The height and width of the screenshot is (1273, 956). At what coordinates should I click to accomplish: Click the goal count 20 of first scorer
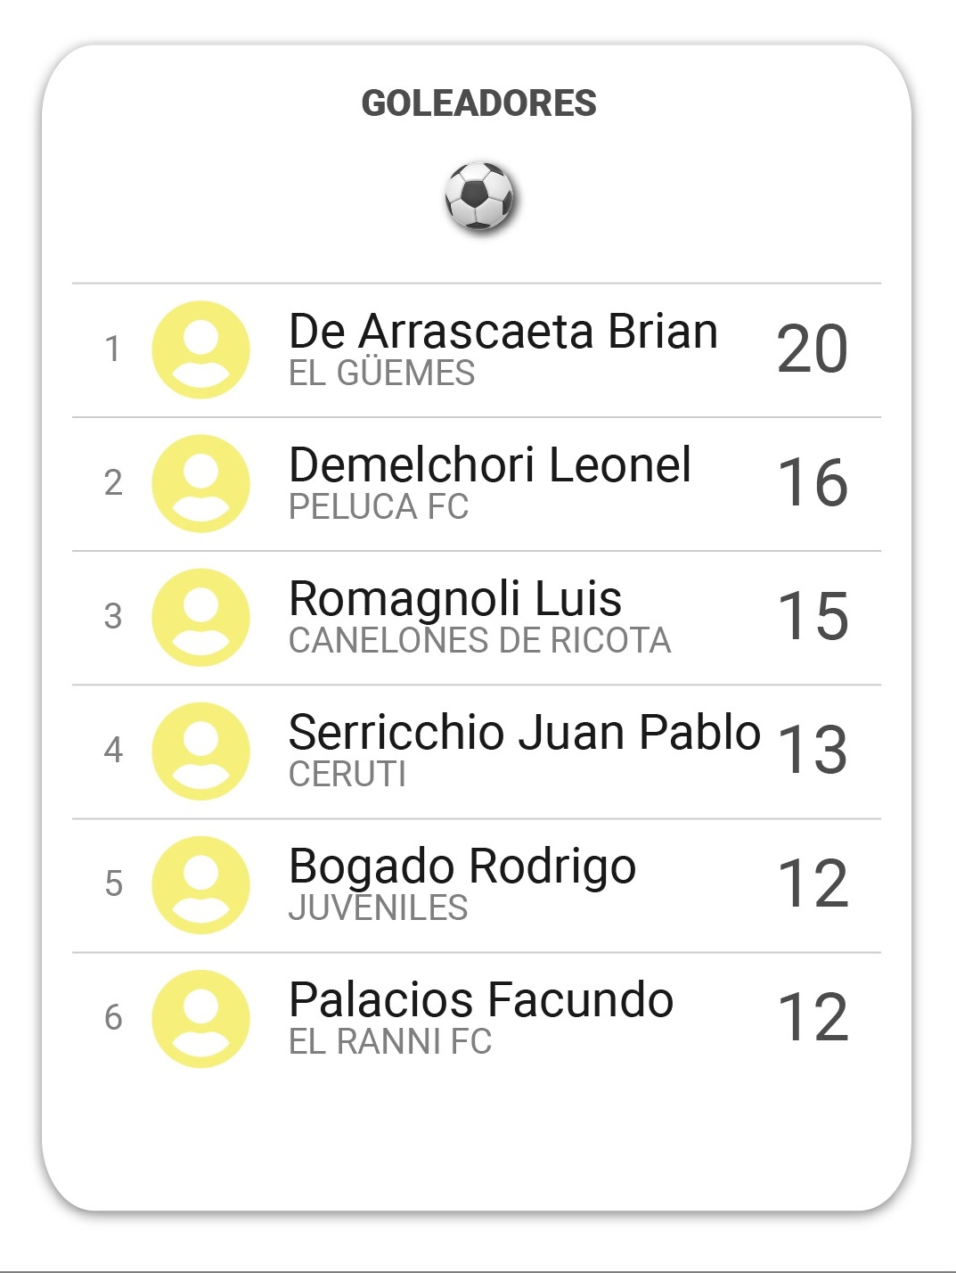click(x=812, y=349)
